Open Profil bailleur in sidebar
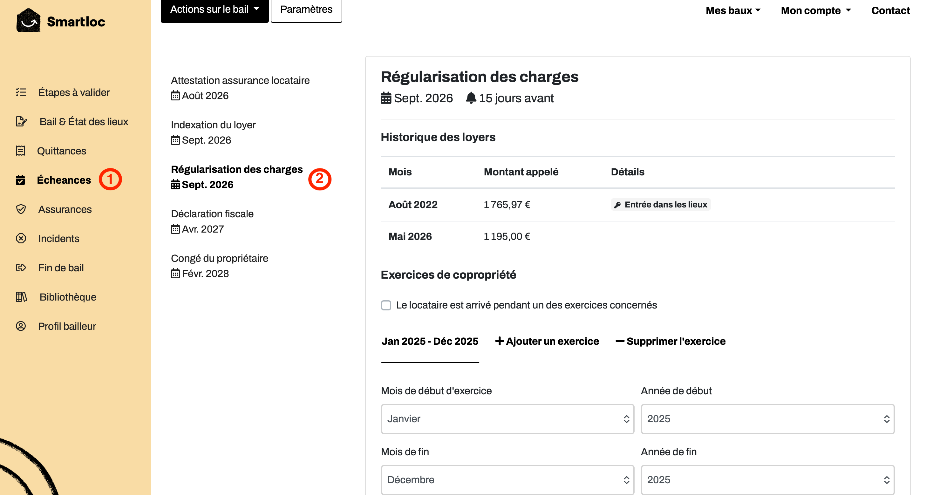 [67, 326]
